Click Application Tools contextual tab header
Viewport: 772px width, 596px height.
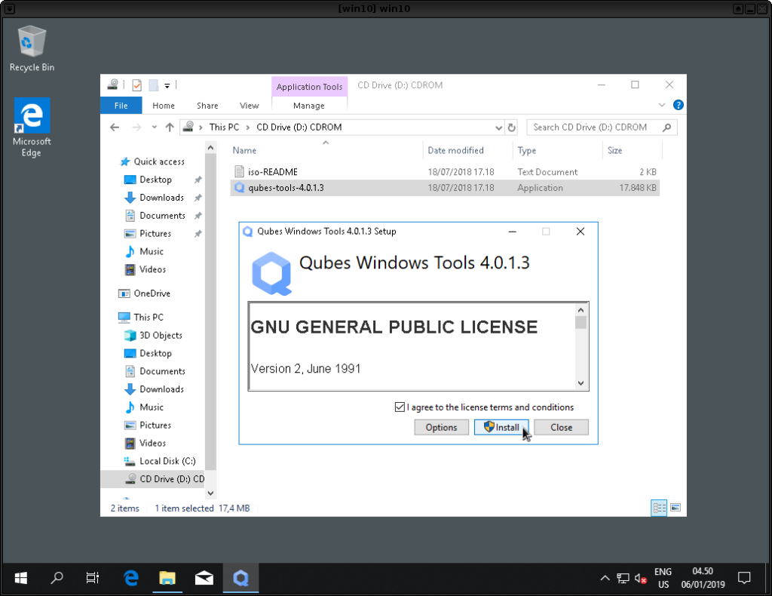click(x=309, y=87)
